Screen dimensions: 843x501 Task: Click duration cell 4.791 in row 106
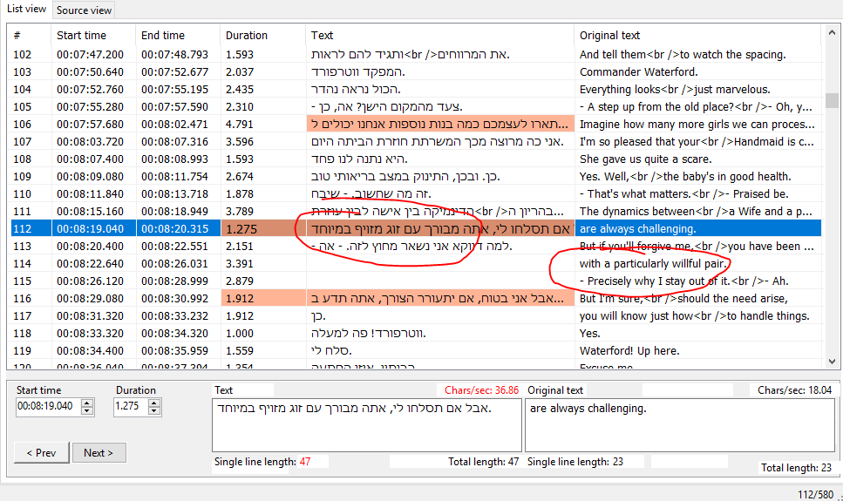263,125
